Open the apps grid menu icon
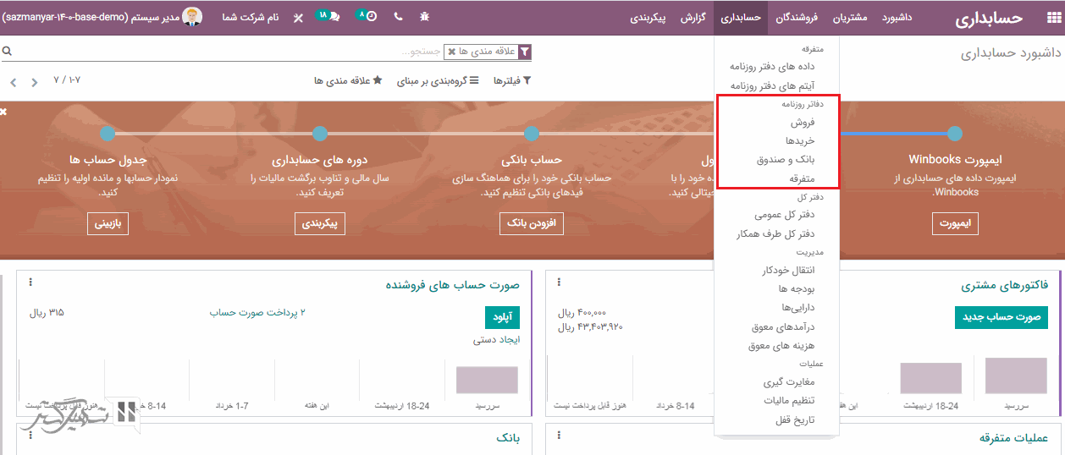The width and height of the screenshot is (1065, 455). [1052, 18]
